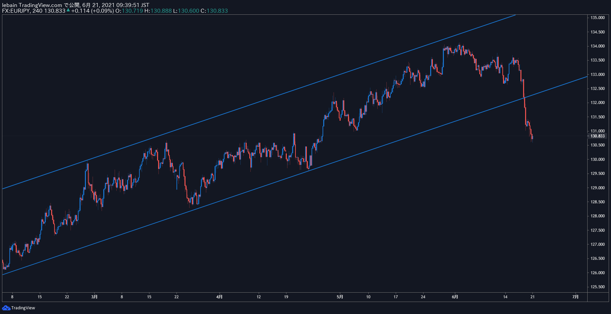611x314 pixels.
Task: Click the 128.500 price axis label
Action: [x=598, y=202]
